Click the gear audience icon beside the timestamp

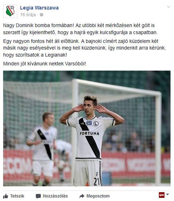click(x=41, y=15)
